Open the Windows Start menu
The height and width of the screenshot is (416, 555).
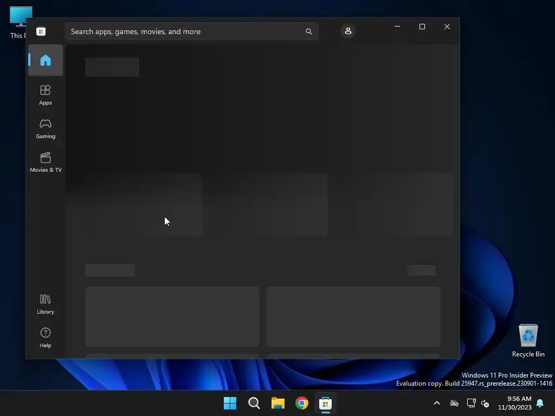pyautogui.click(x=230, y=403)
